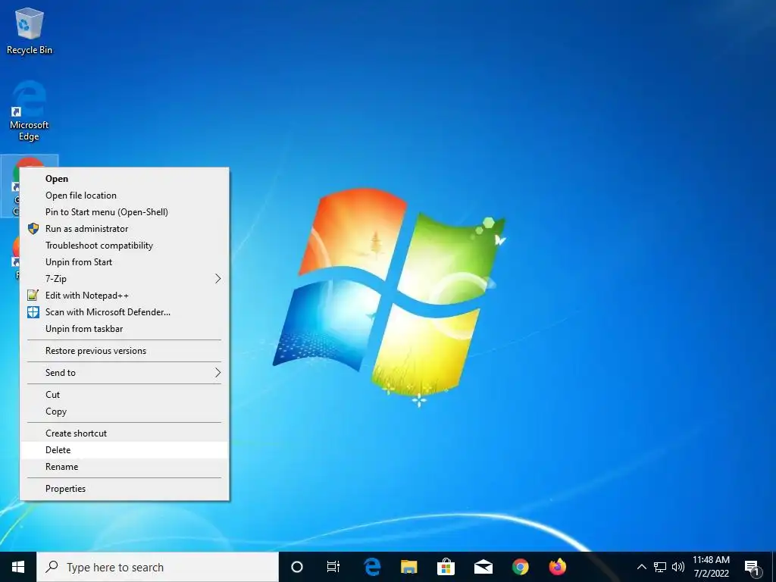Screen dimensions: 776x582
Task: Open Cortana circle icon on taskbar
Action: point(297,567)
